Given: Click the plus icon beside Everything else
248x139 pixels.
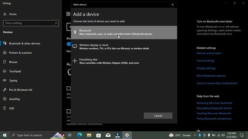Looking at the screenshot, I should pos(75,61).
